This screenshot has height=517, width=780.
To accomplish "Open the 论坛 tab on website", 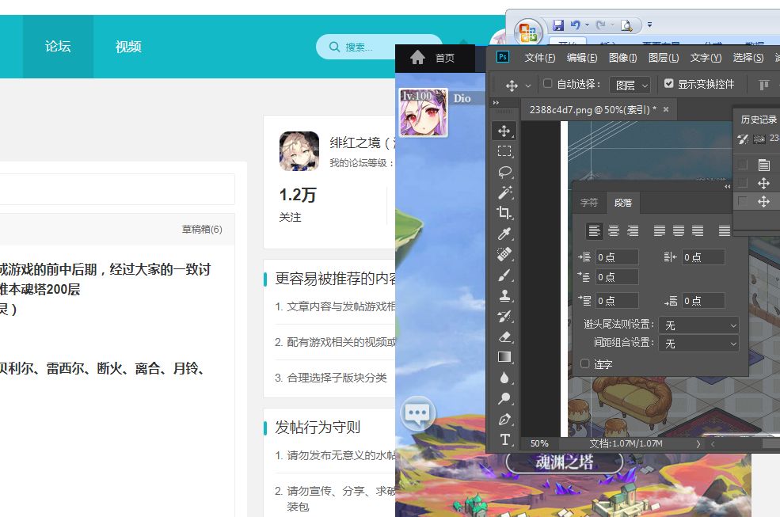I will (x=58, y=46).
